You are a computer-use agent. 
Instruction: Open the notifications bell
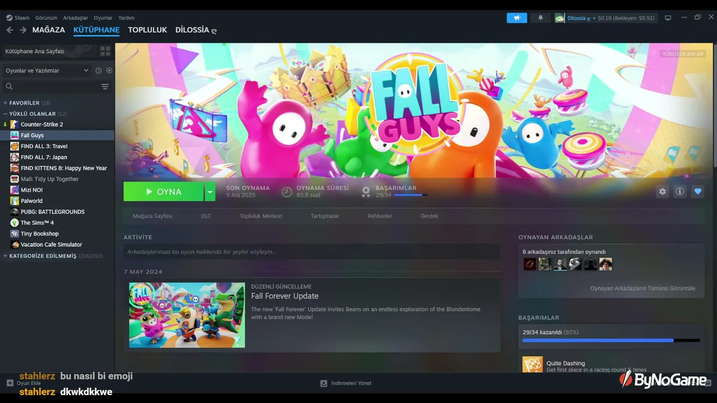point(541,18)
